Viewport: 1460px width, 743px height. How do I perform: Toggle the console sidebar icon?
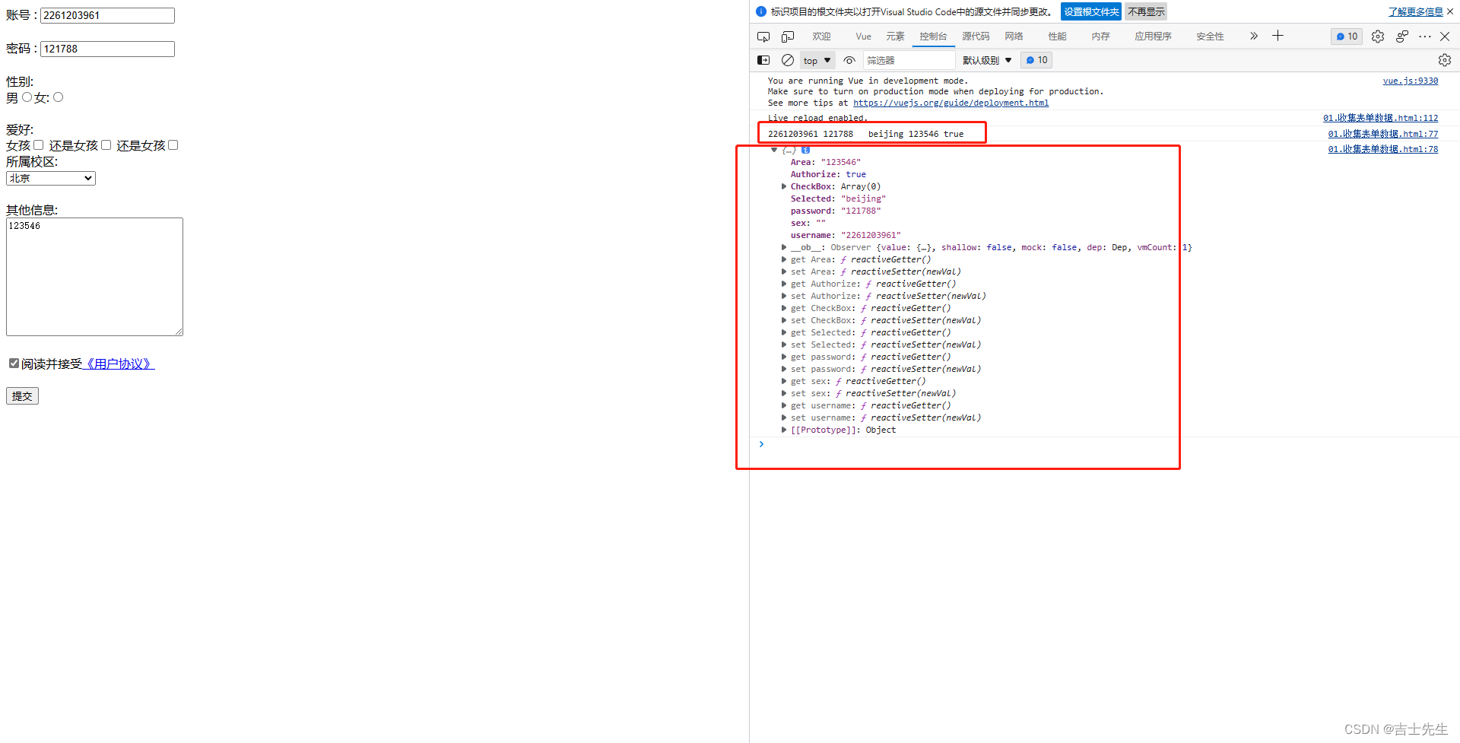pos(763,60)
